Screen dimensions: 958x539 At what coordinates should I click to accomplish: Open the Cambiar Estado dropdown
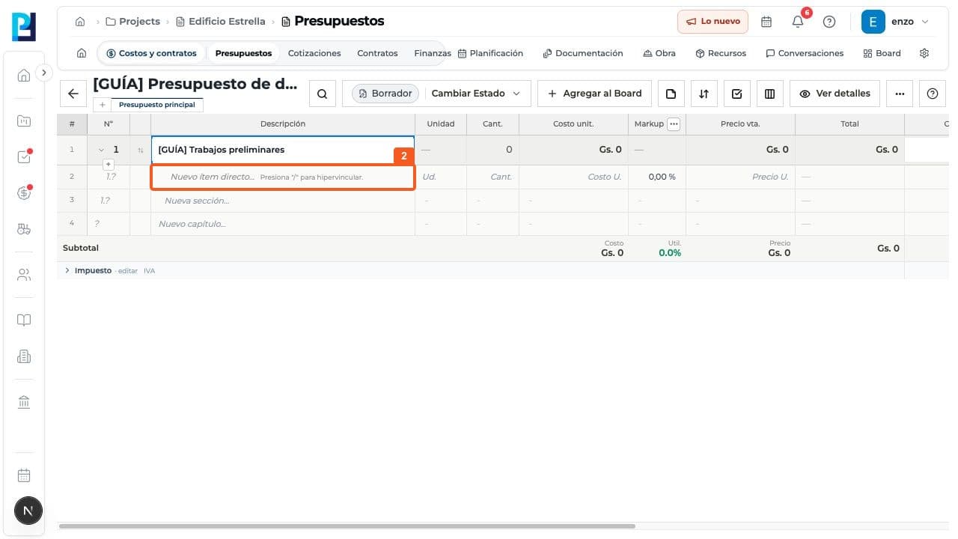click(476, 94)
